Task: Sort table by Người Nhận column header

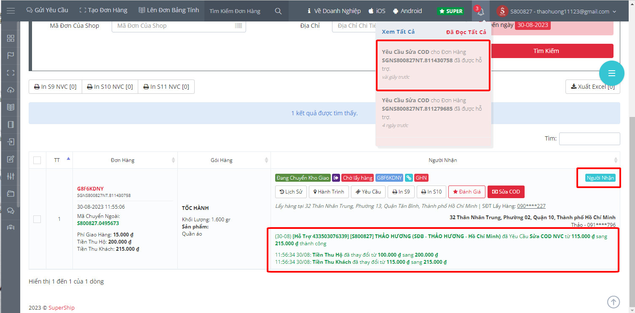Action: [x=445, y=160]
